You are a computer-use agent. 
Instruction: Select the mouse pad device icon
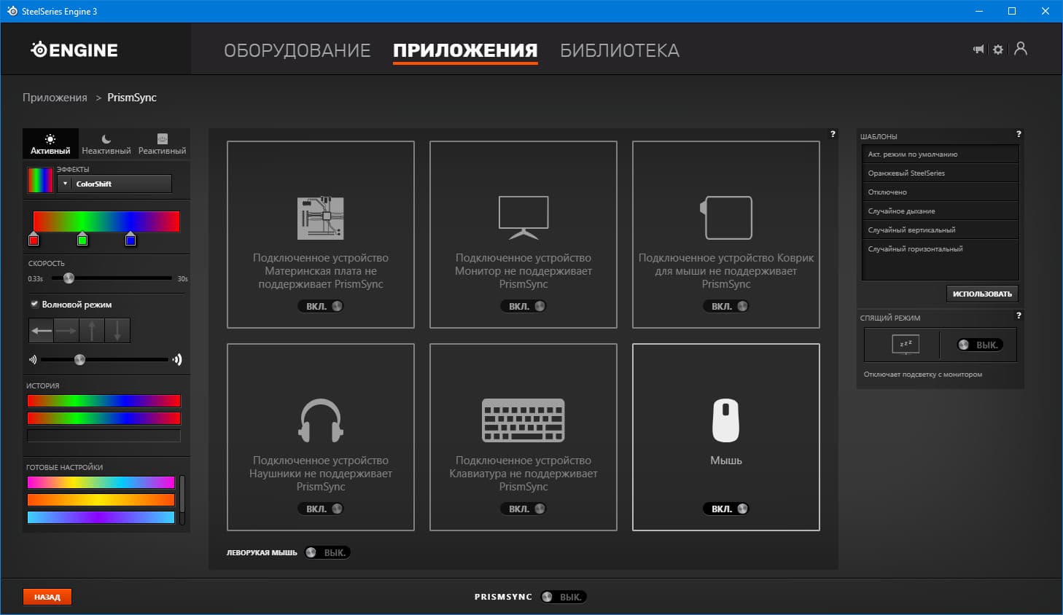726,218
